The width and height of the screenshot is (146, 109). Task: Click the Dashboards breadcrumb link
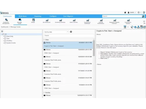pyautogui.click(x=5, y=27)
